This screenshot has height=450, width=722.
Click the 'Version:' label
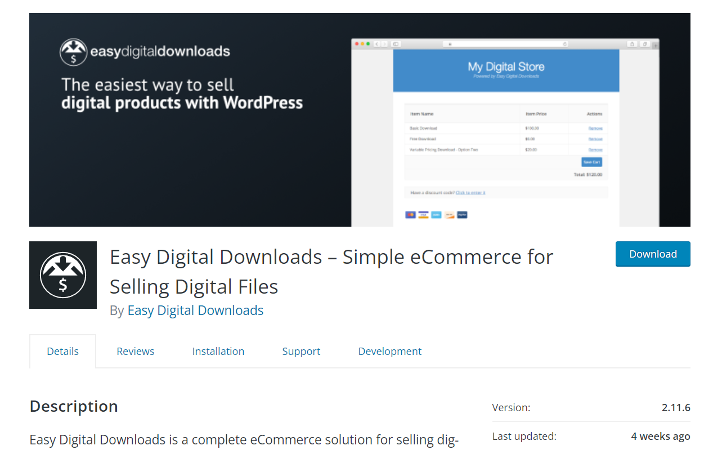point(511,408)
